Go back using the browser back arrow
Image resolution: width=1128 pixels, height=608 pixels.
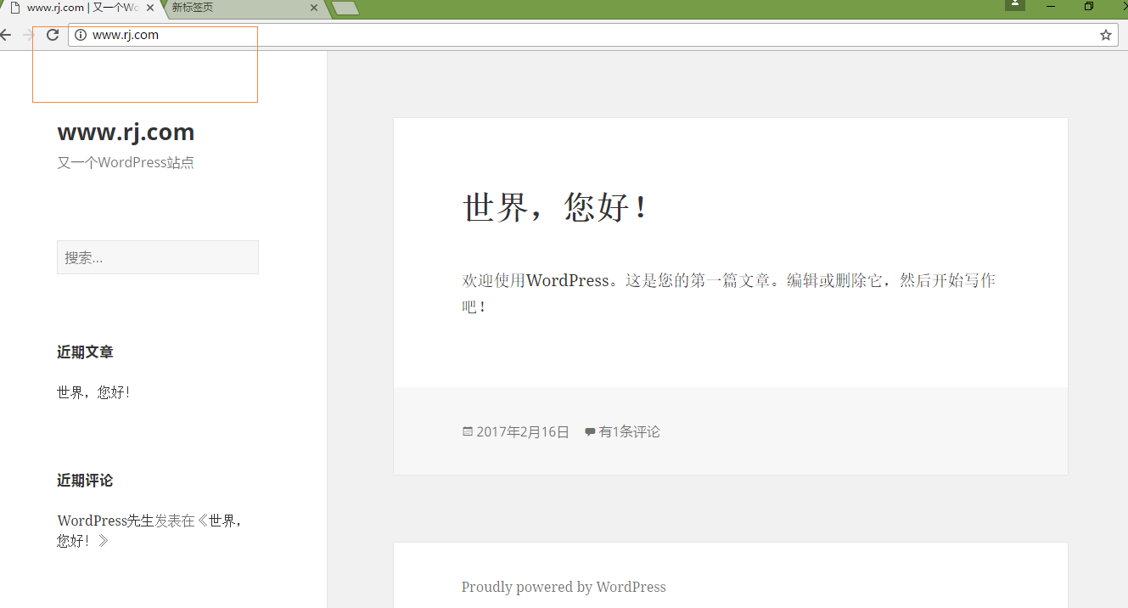[x=5, y=35]
